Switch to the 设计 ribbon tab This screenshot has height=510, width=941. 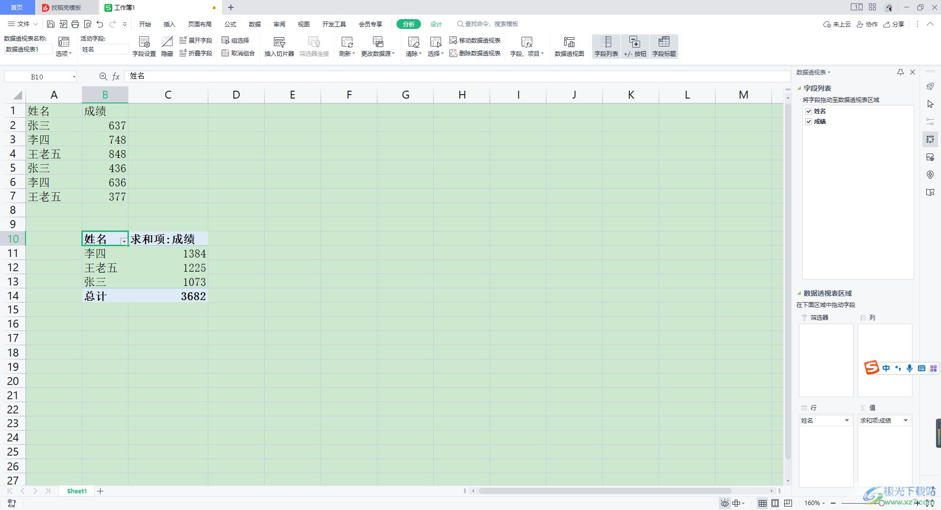tap(436, 24)
